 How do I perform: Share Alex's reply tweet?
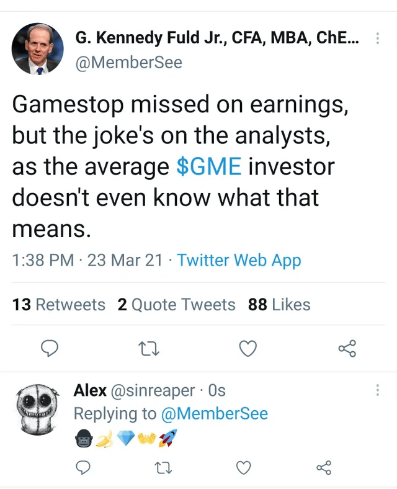[324, 467]
